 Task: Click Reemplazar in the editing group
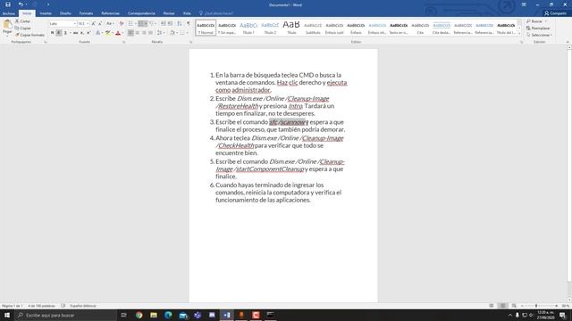[x=538, y=28]
